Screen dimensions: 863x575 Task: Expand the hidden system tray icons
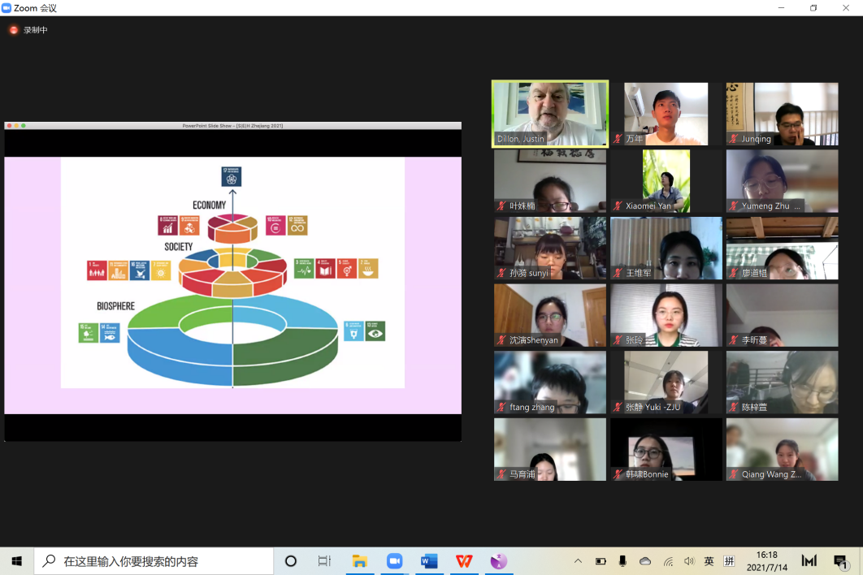pyautogui.click(x=578, y=561)
